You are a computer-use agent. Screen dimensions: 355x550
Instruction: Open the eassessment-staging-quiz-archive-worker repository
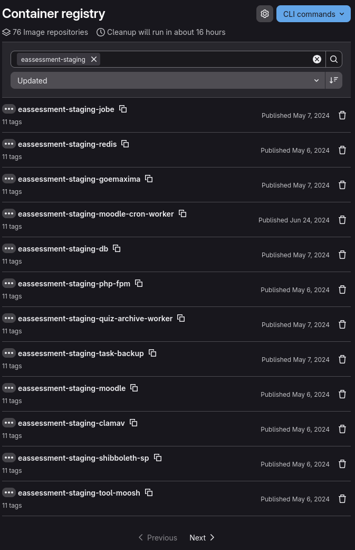point(95,318)
